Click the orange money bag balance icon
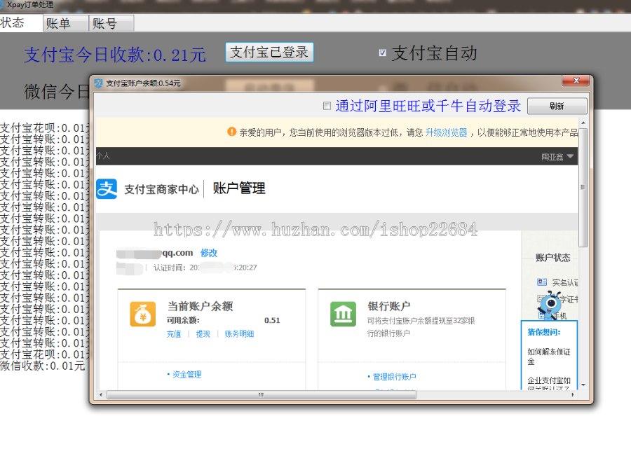 [142, 314]
